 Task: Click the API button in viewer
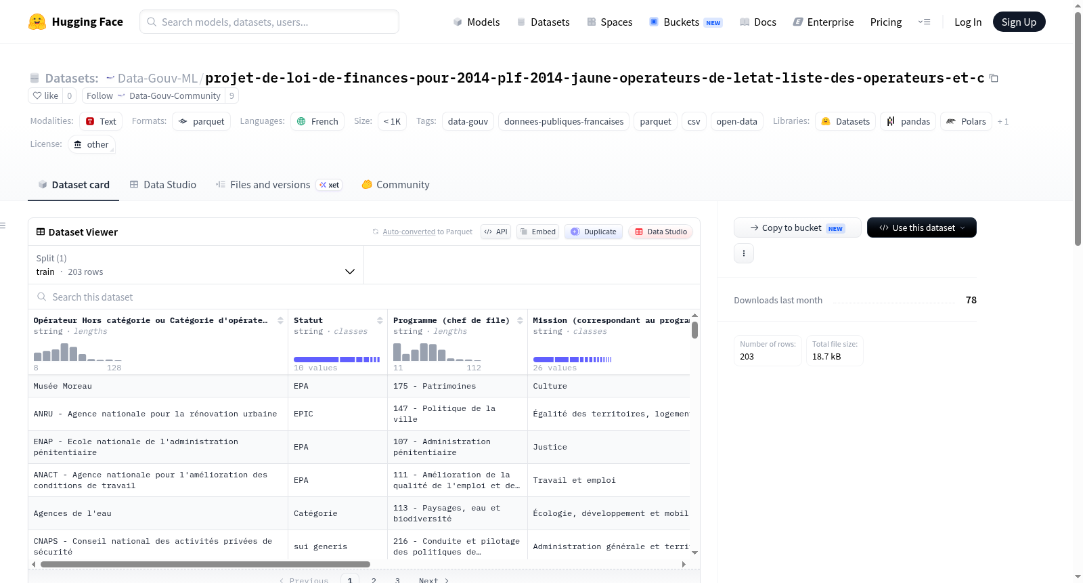pyautogui.click(x=496, y=232)
